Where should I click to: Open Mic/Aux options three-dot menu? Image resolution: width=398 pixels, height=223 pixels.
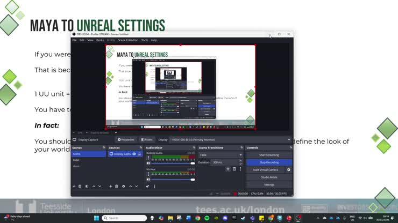148,174
